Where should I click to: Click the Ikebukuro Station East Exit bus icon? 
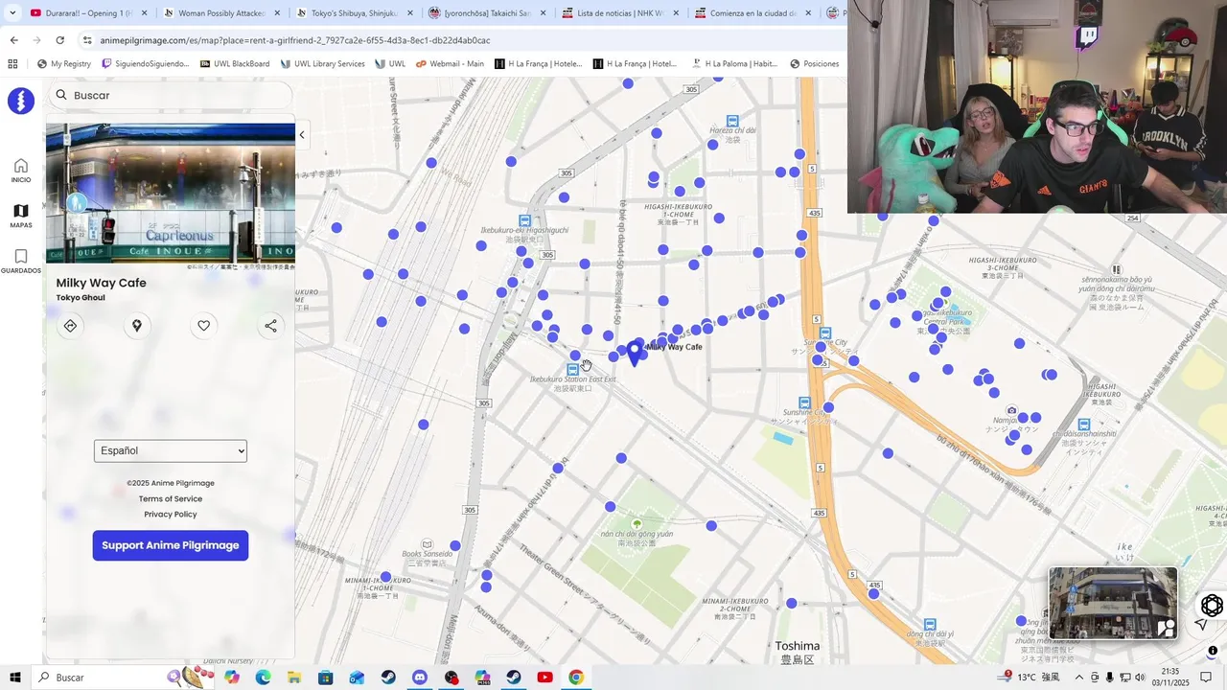[573, 369]
